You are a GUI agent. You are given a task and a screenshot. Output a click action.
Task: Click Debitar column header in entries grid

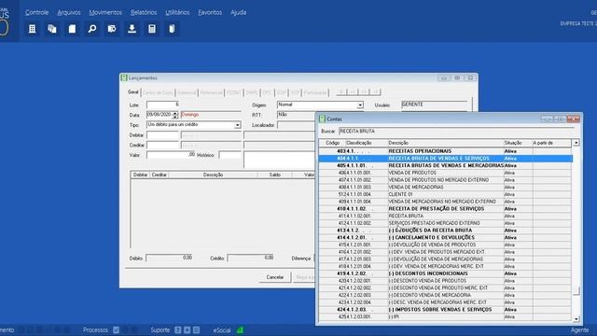[x=141, y=175]
